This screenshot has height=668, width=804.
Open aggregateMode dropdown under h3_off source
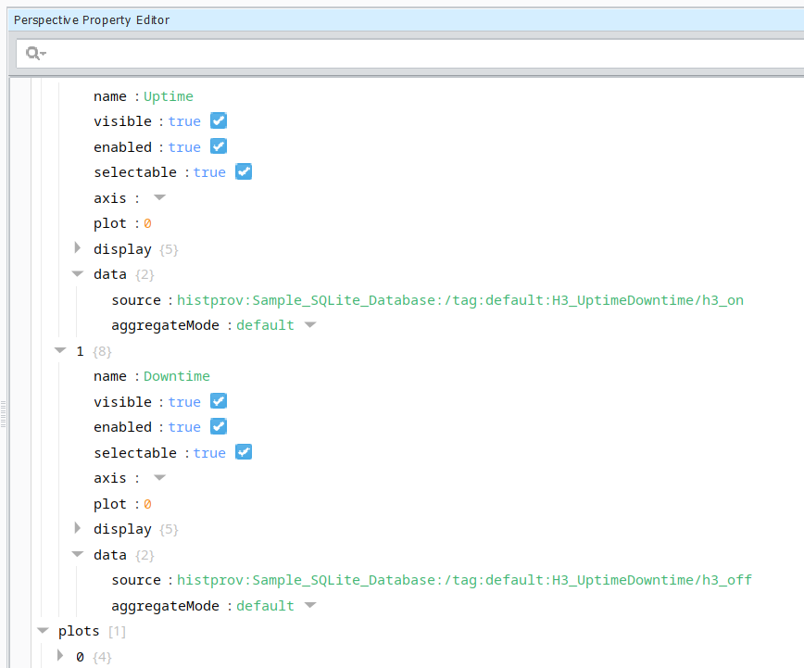point(310,605)
